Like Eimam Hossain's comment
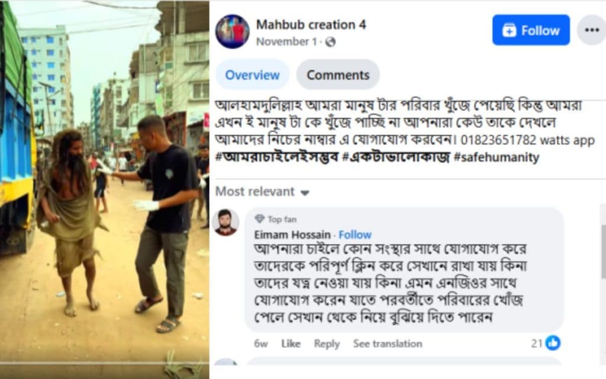Image resolution: width=606 pixels, height=379 pixels. [x=291, y=343]
